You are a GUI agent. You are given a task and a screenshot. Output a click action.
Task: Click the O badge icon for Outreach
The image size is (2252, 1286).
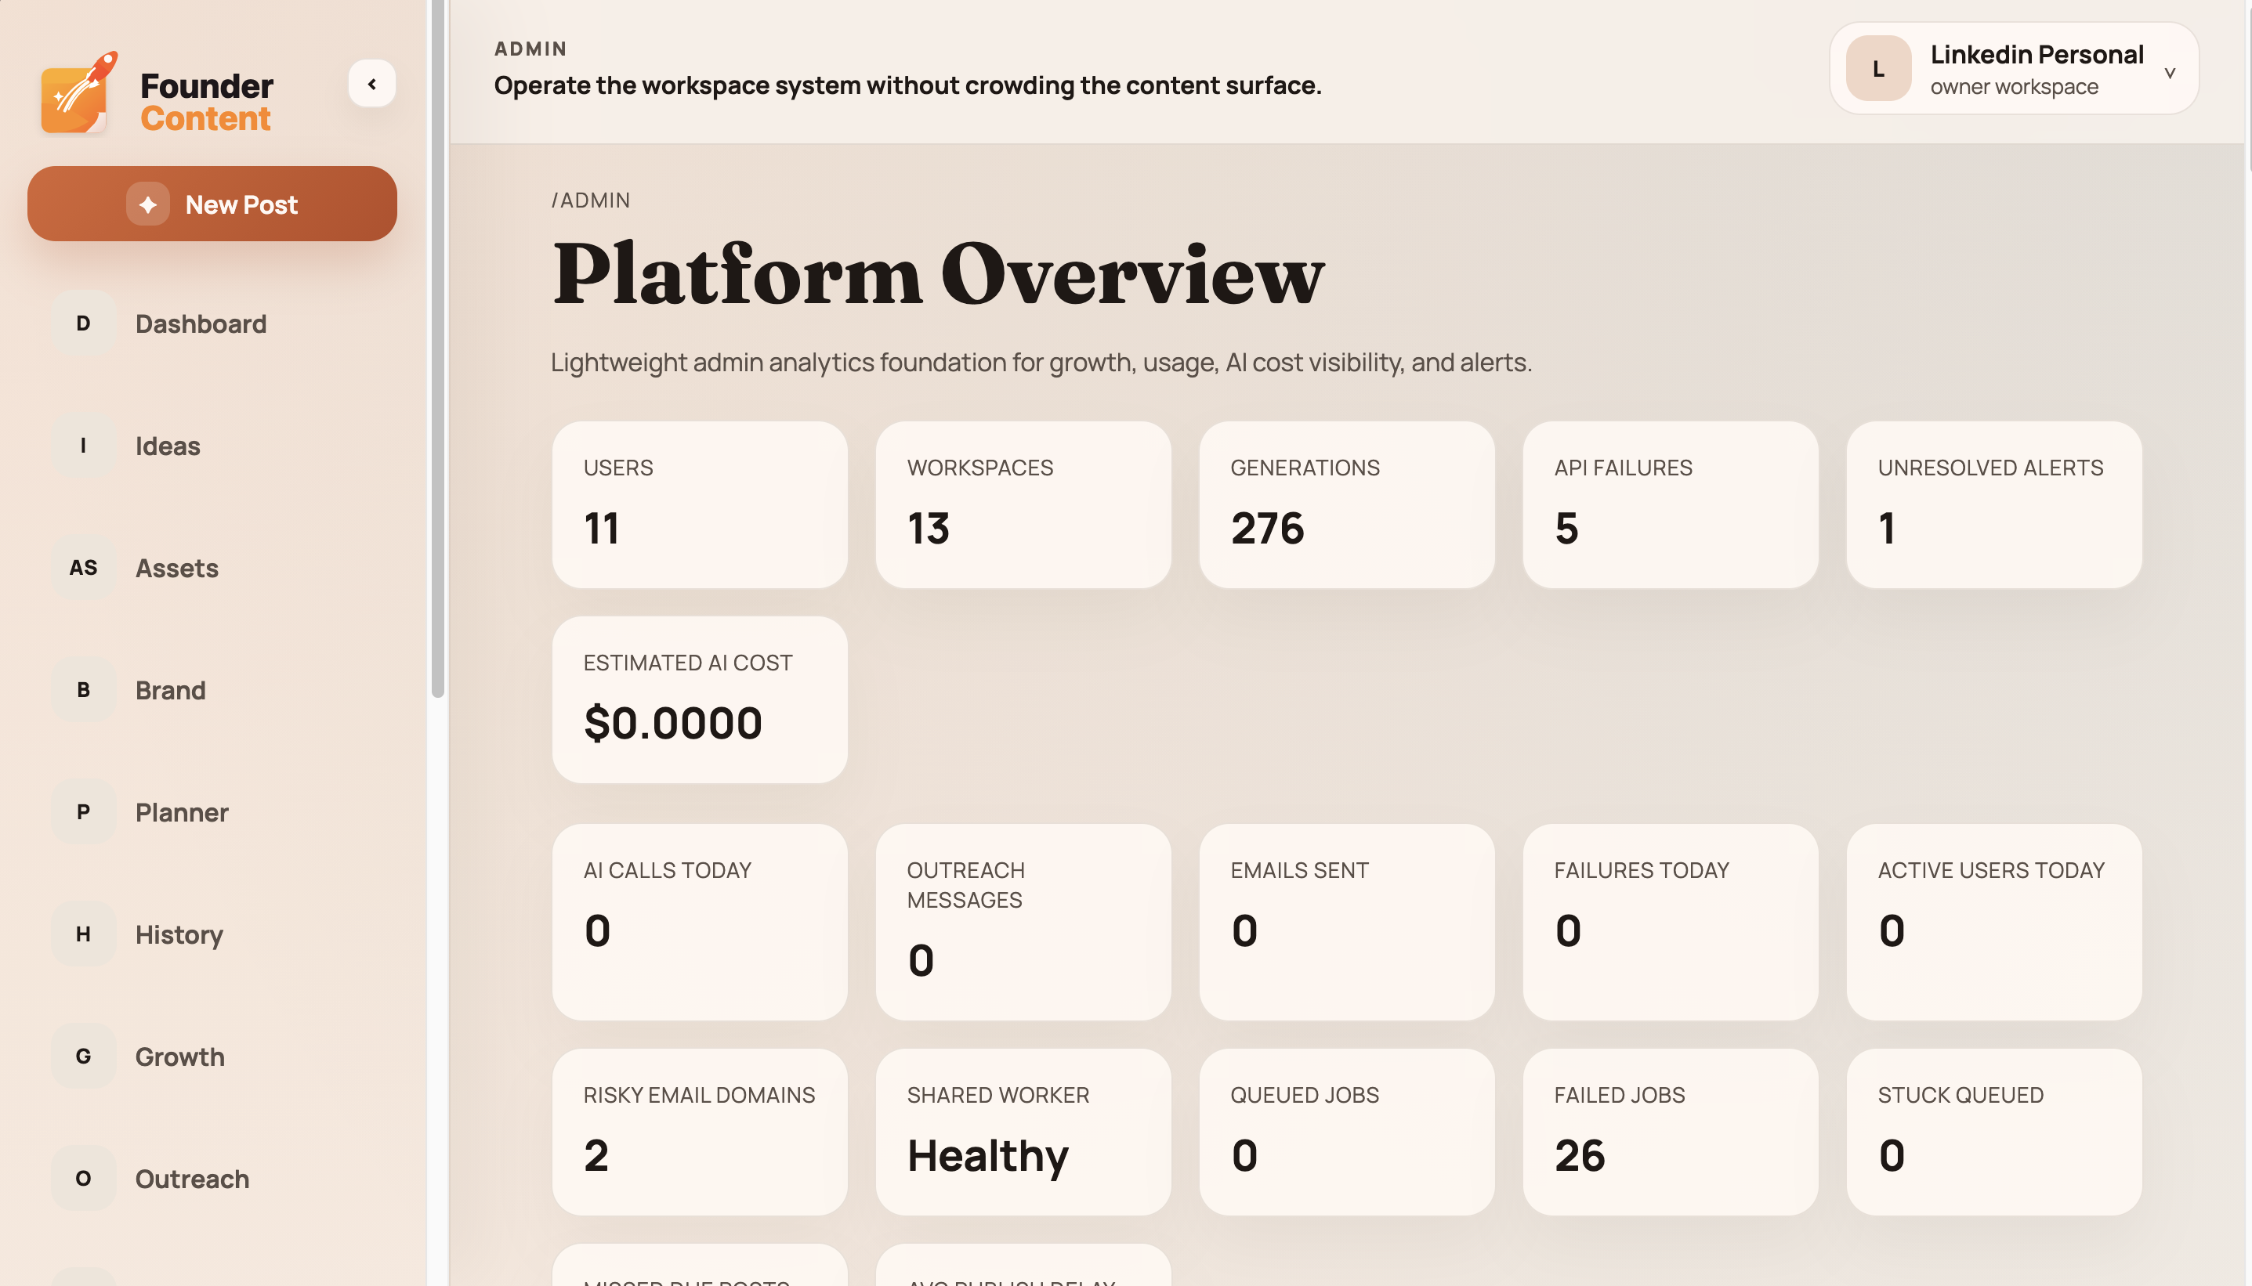83,1178
